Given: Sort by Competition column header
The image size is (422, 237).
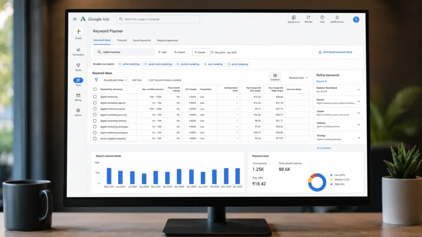Looking at the screenshot, I should tap(206, 89).
